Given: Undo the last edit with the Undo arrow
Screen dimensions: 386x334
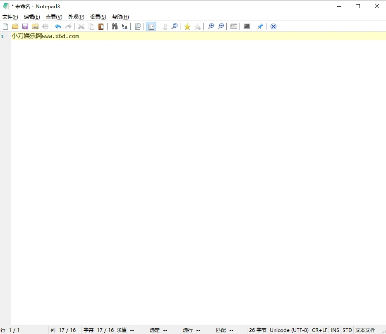Looking at the screenshot, I should (58, 26).
